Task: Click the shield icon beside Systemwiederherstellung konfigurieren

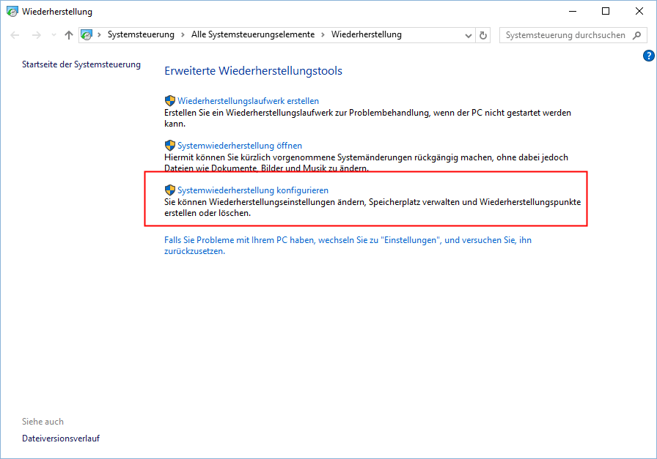Action: coord(171,190)
